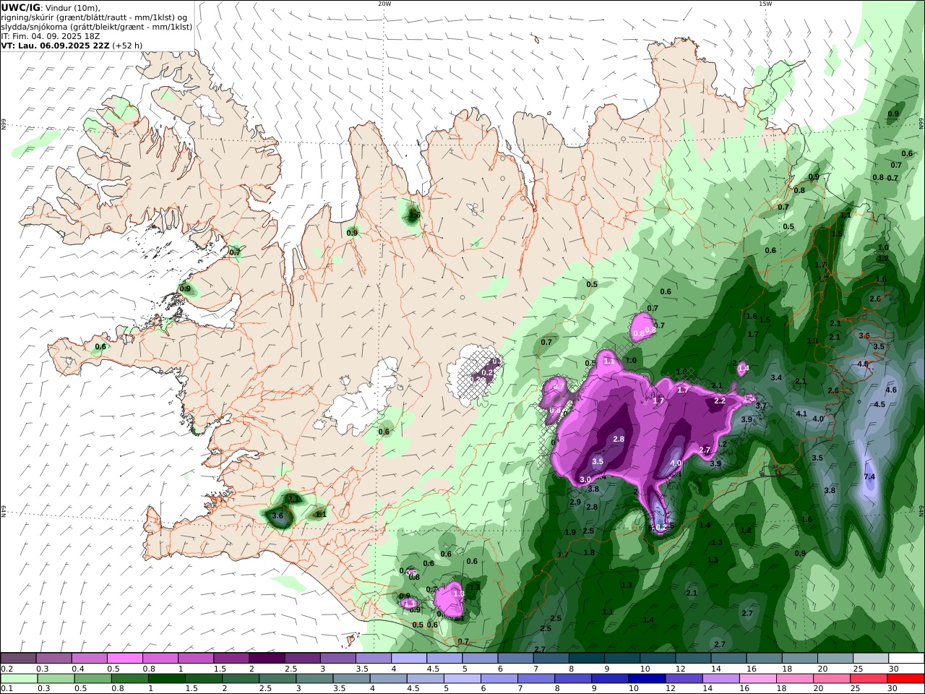Click the 15W longitude label
The width and height of the screenshot is (925, 694).
pos(765,4)
